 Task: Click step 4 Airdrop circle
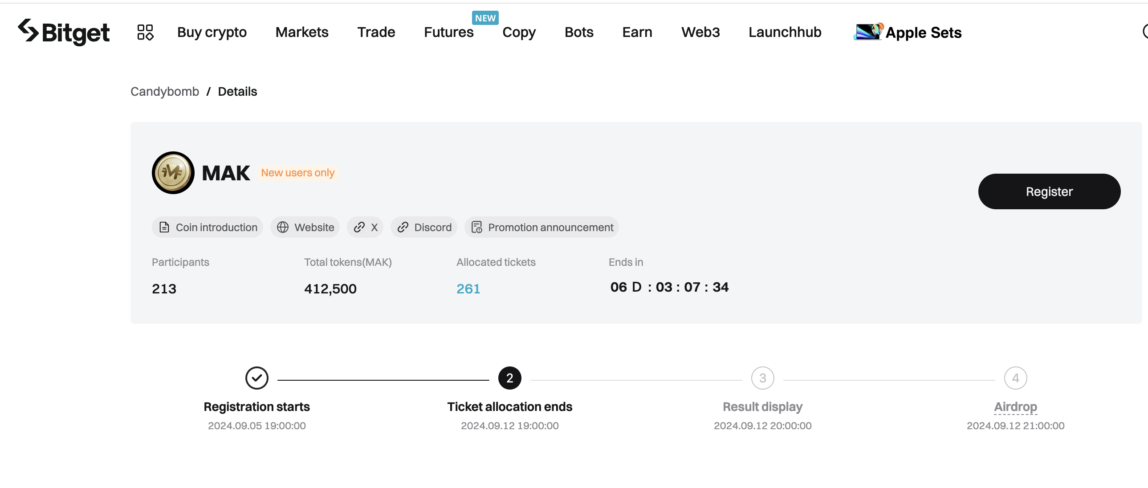(1015, 378)
